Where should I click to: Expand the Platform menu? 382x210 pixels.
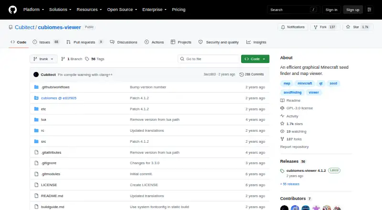coord(33,10)
